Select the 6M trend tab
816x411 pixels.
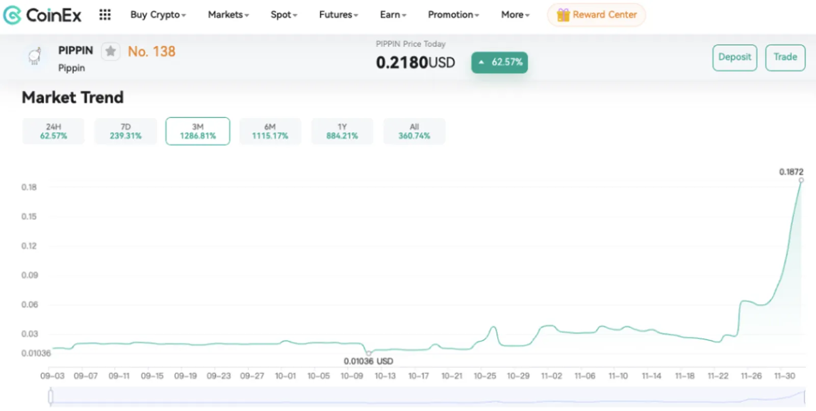270,131
